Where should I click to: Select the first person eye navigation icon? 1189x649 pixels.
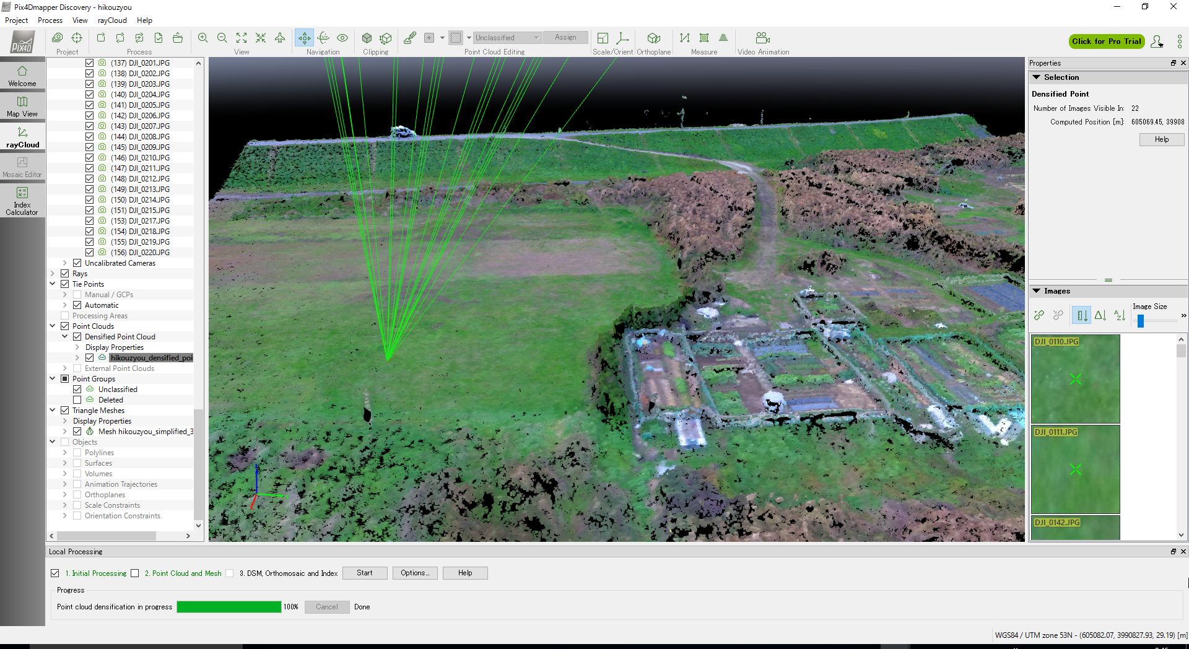342,38
